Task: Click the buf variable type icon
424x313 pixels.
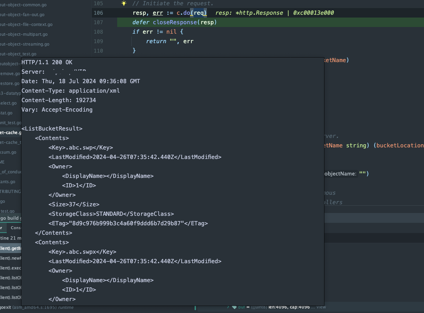Action: click(x=234, y=307)
